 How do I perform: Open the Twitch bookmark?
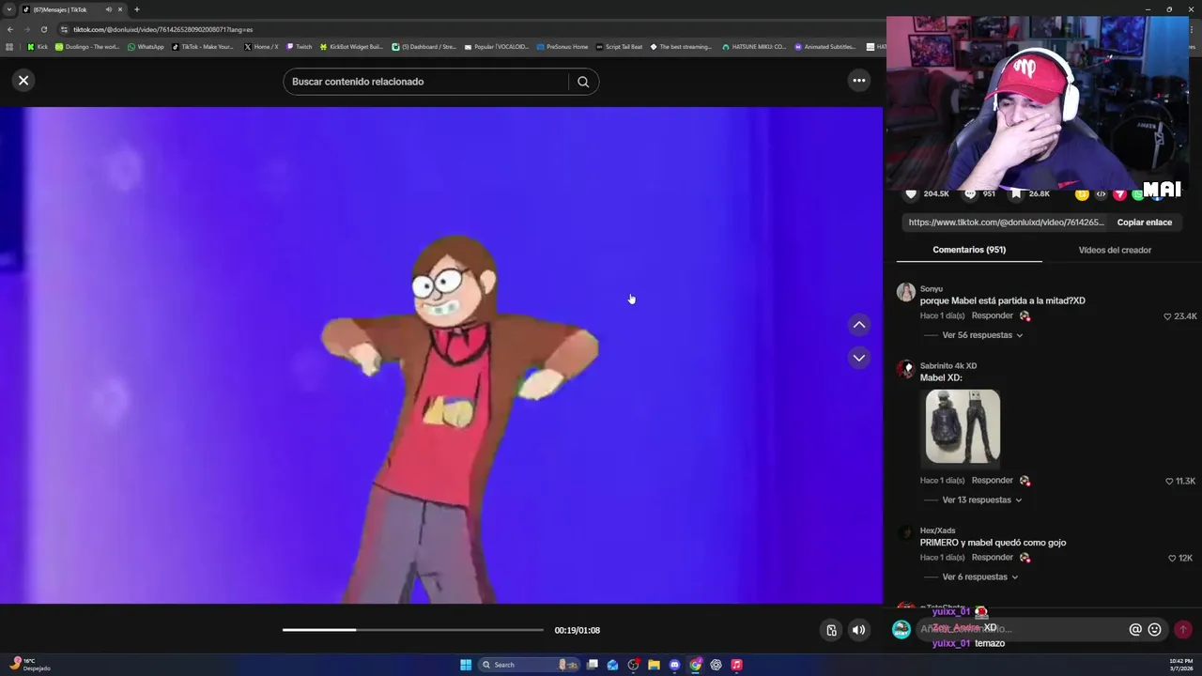[x=299, y=46]
